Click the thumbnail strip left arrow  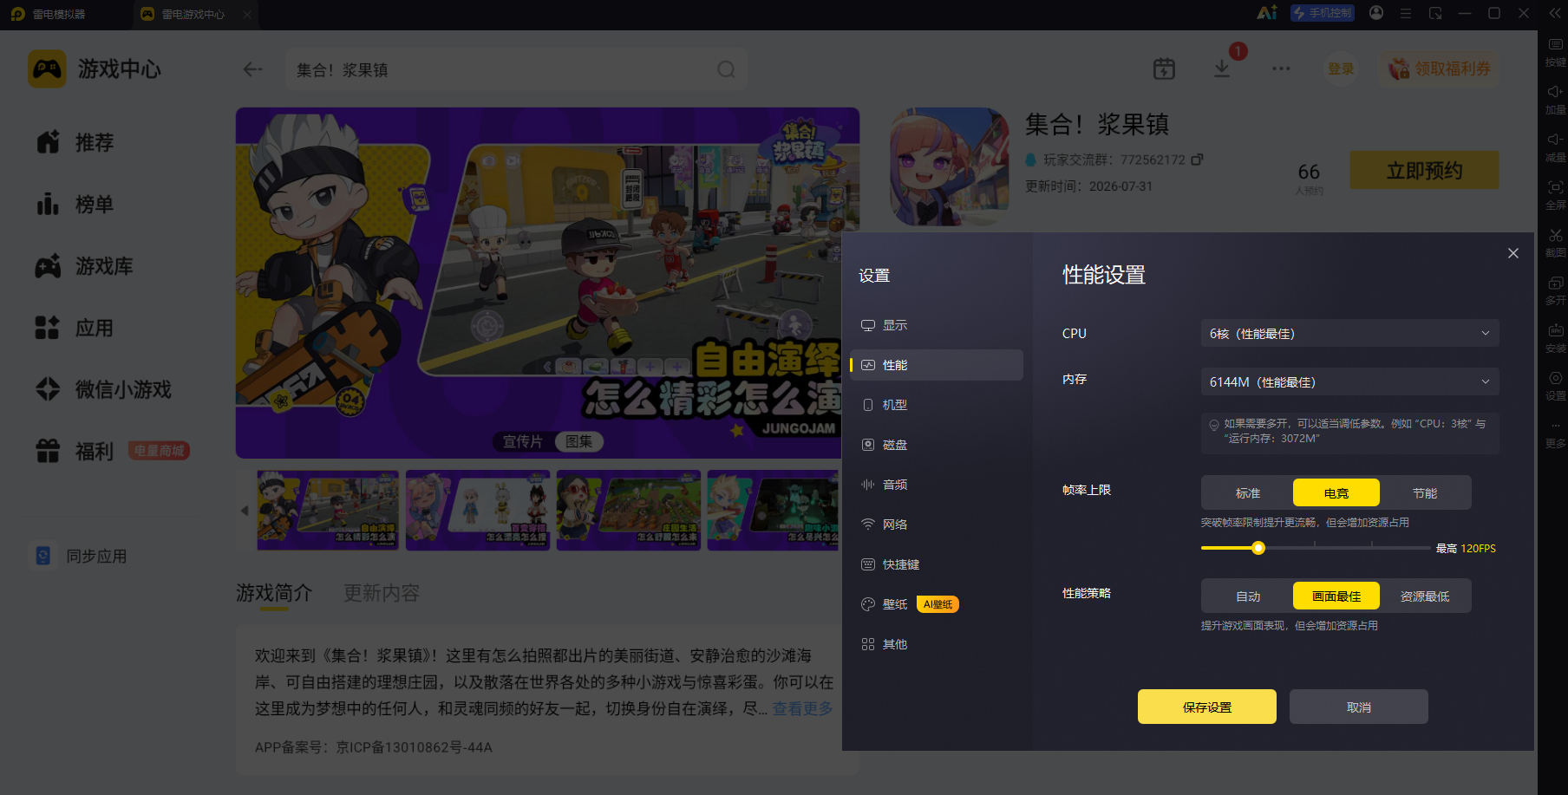click(x=245, y=510)
